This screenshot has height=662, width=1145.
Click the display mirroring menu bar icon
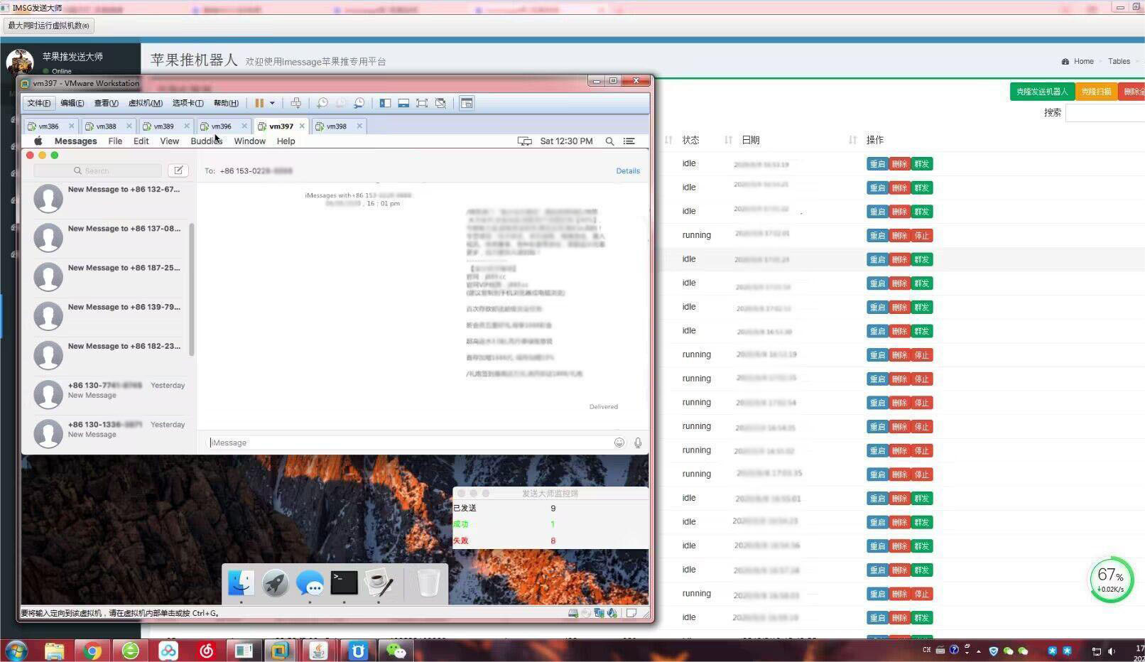point(525,141)
